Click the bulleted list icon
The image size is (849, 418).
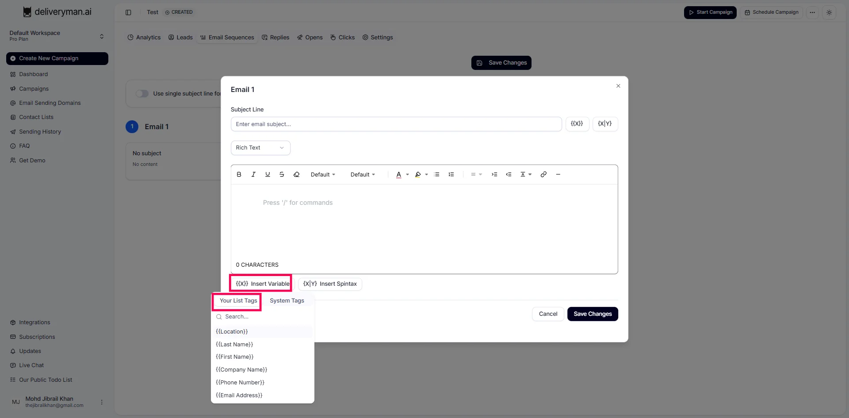(436, 174)
